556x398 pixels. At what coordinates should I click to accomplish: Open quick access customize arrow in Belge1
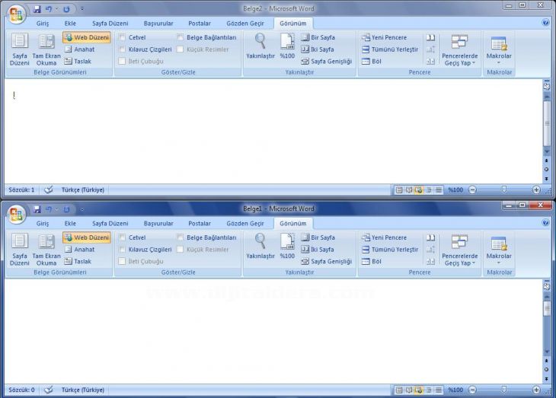coord(82,209)
